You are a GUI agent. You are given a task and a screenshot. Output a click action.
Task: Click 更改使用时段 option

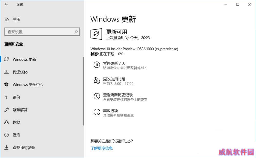pyautogui.click(x=114, y=79)
